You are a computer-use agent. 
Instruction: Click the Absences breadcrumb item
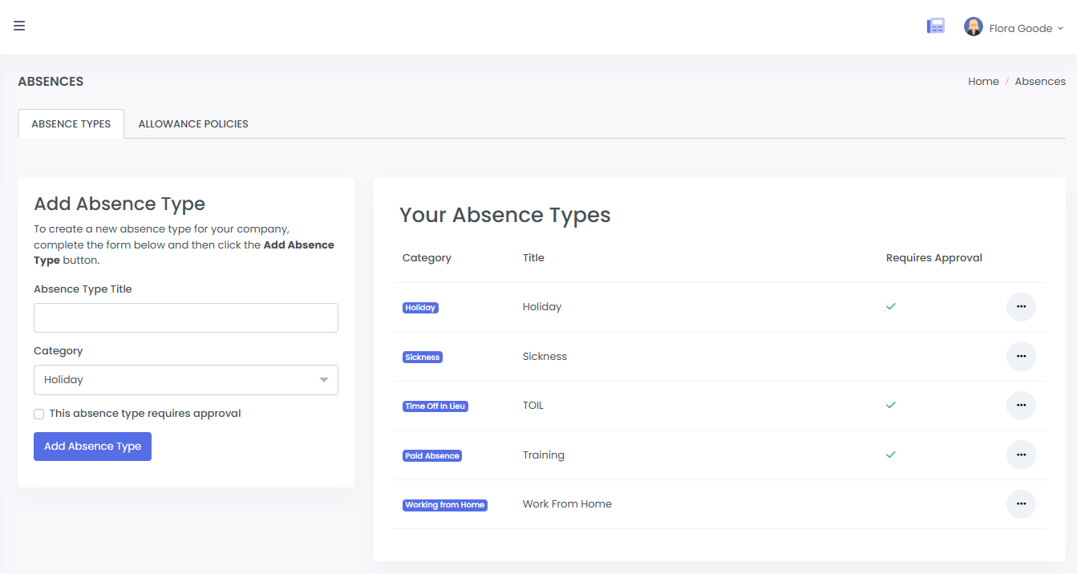pos(1040,82)
